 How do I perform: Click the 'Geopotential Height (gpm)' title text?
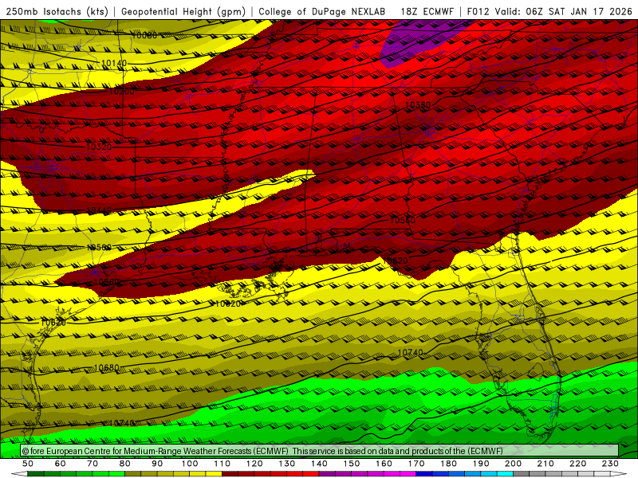tap(183, 11)
